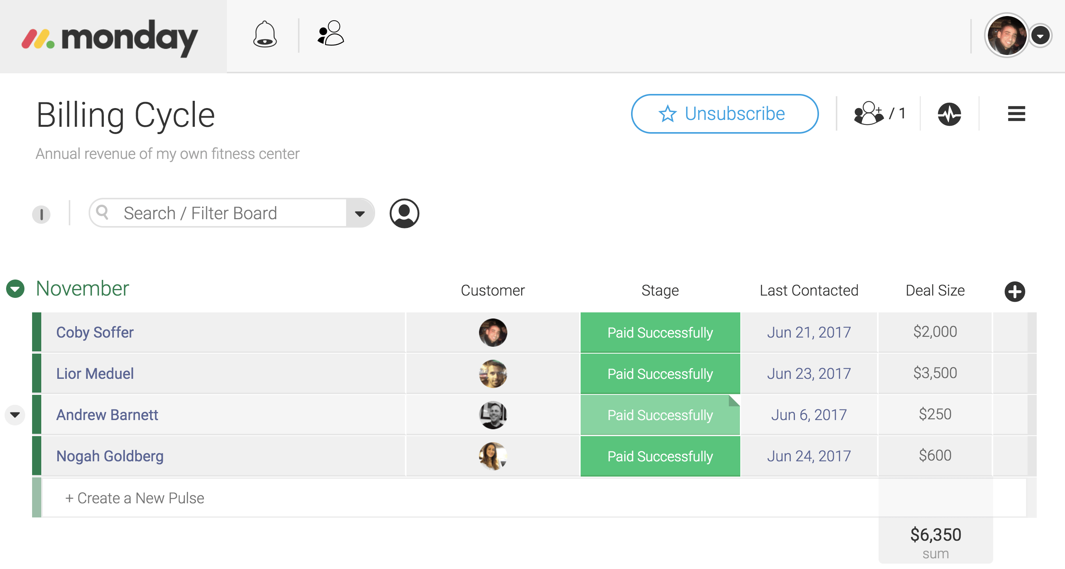This screenshot has width=1065, height=569.
Task: Click the round info icon left of search
Action: [x=41, y=214]
